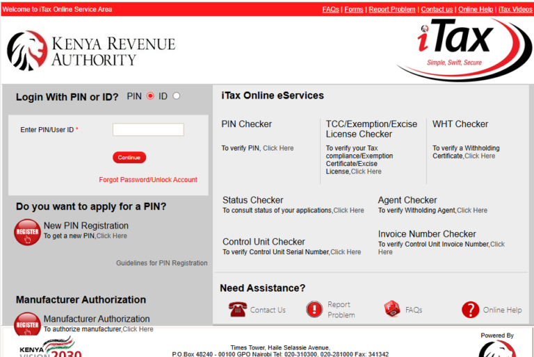Click the Agent Checker heading
The width and height of the screenshot is (534, 357).
(x=407, y=200)
